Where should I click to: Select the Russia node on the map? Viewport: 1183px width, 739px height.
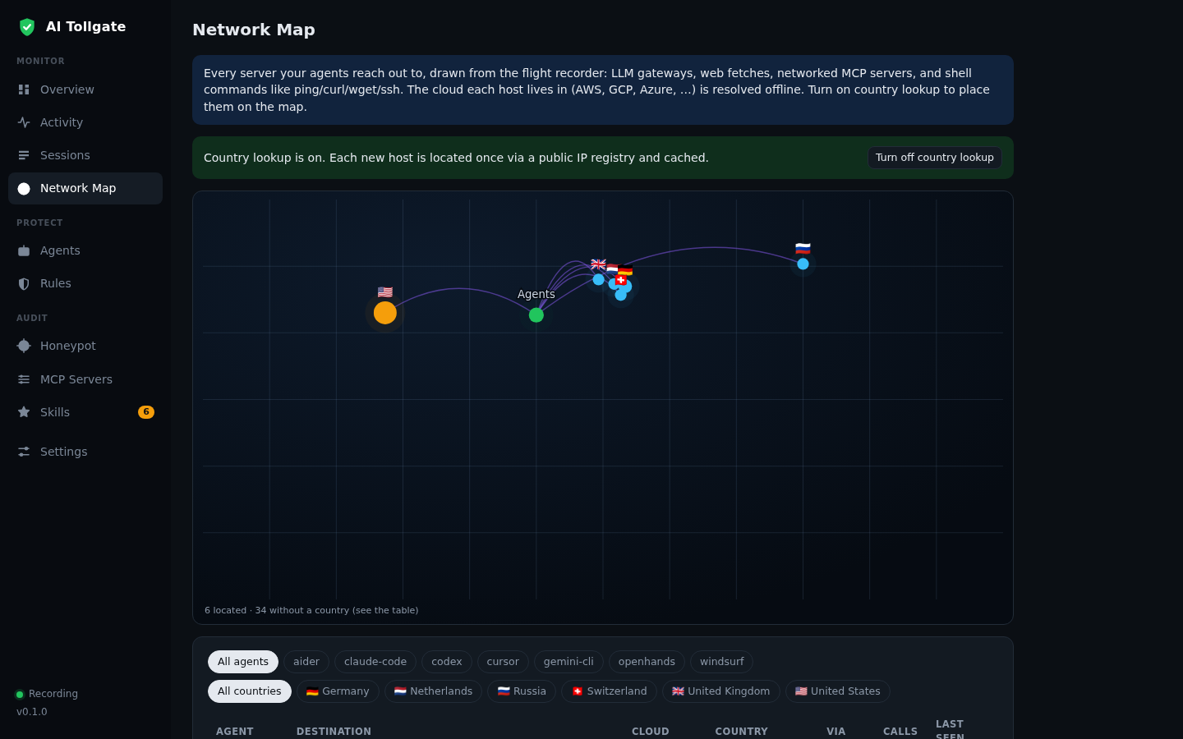[x=803, y=264]
